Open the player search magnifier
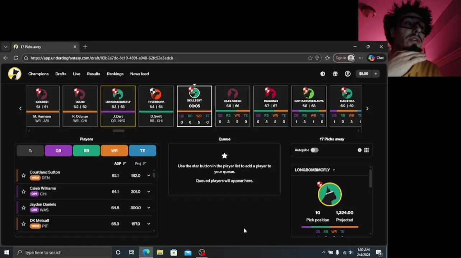The image size is (461, 258). coord(30,151)
